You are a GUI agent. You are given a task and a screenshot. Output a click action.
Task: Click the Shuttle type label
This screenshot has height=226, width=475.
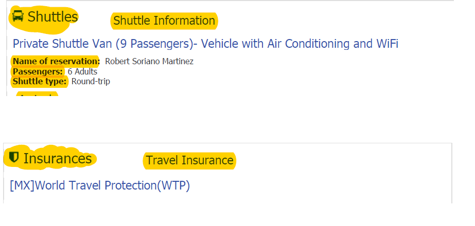click(x=40, y=81)
